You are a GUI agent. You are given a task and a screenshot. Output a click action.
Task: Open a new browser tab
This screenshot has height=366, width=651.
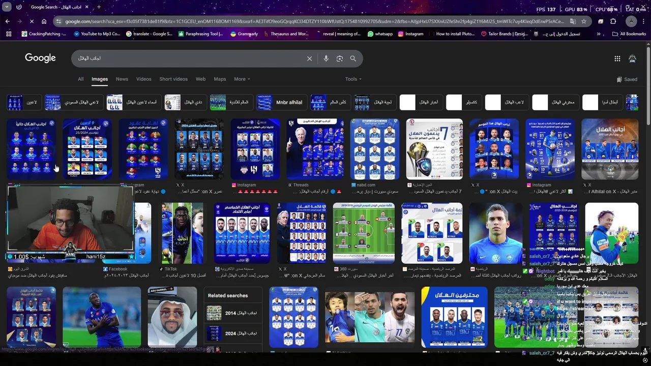tap(99, 7)
